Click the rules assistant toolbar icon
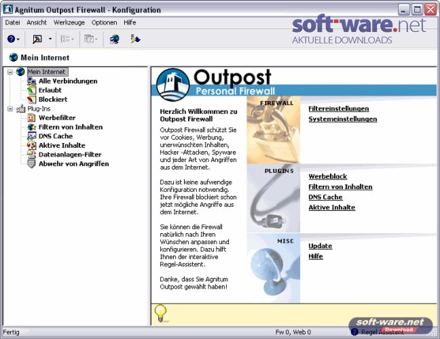This screenshot has height=339, width=440. pyautogui.click(x=135, y=39)
